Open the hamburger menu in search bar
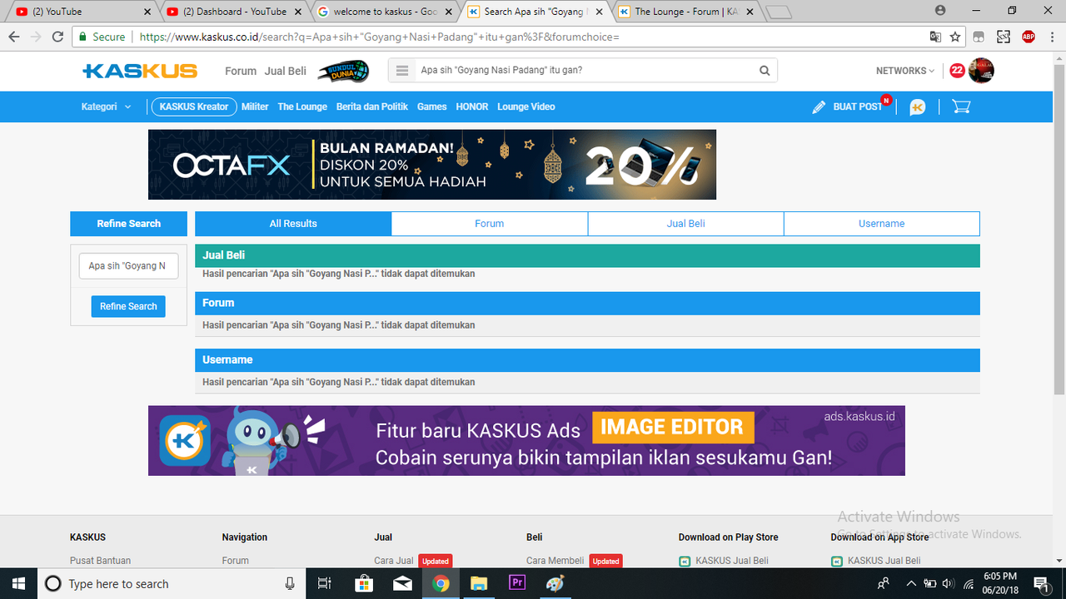The width and height of the screenshot is (1066, 599). click(402, 71)
